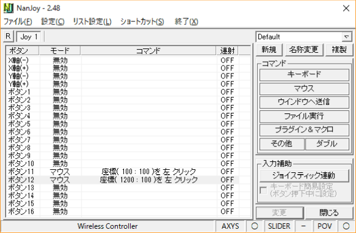Screen dimensions: 356x233
Task: Click the NanJoy application icon in title bar
Action: coord(9,8)
